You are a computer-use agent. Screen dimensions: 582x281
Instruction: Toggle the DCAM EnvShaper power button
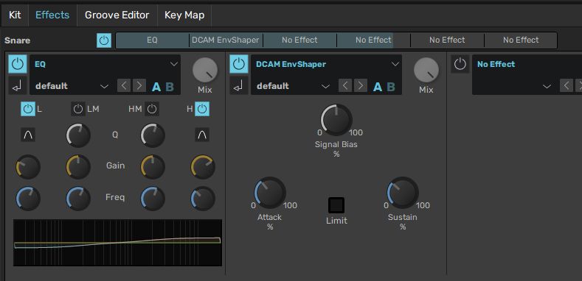(x=239, y=64)
